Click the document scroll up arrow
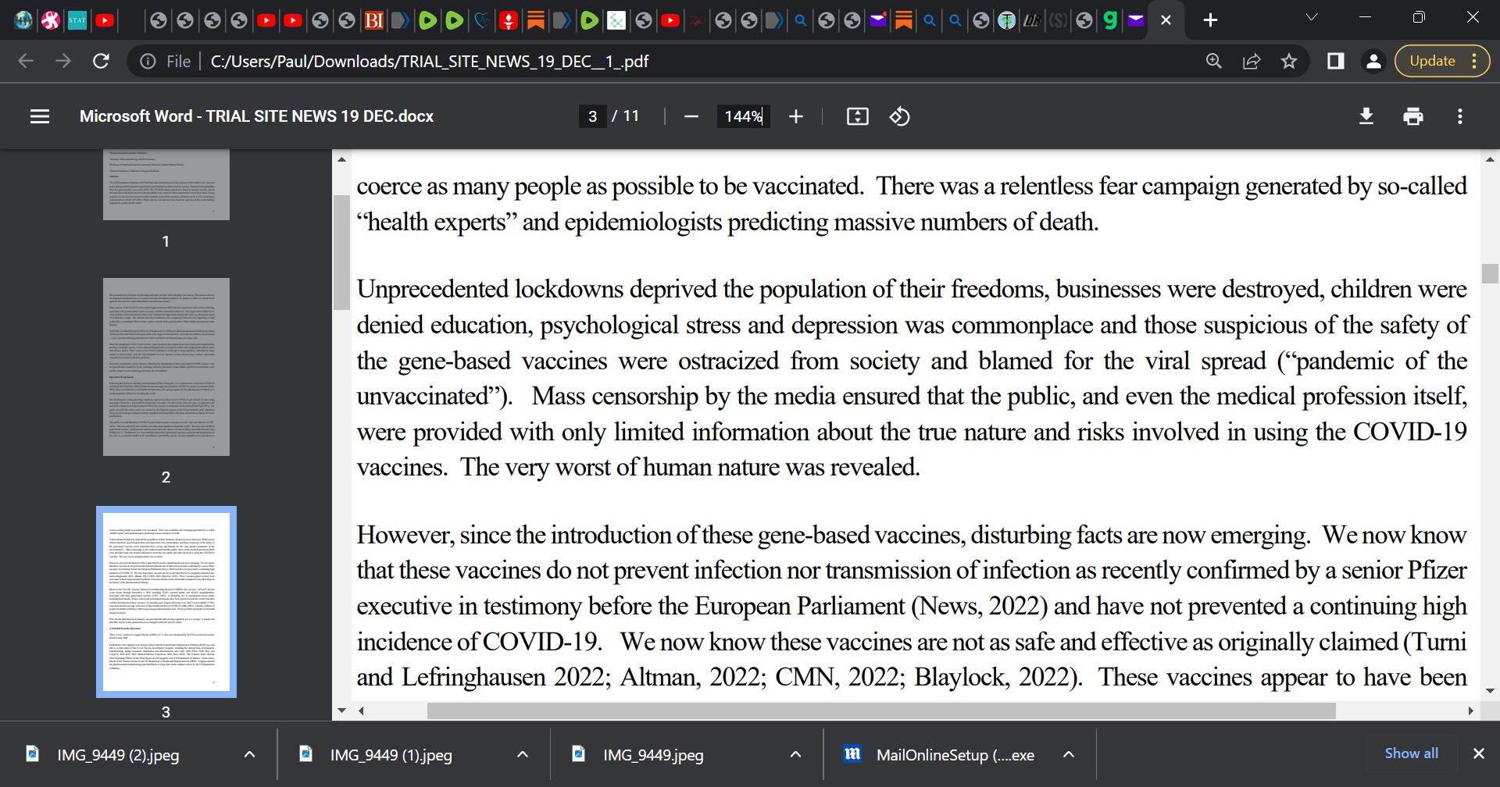Viewport: 1500px width, 787px height. (x=1490, y=159)
